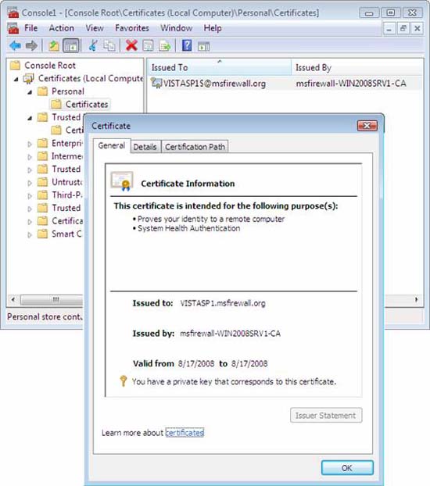Image resolution: width=430 pixels, height=486 pixels.
Task: Click the console toolbox icon beside File menu
Action: tap(13, 28)
